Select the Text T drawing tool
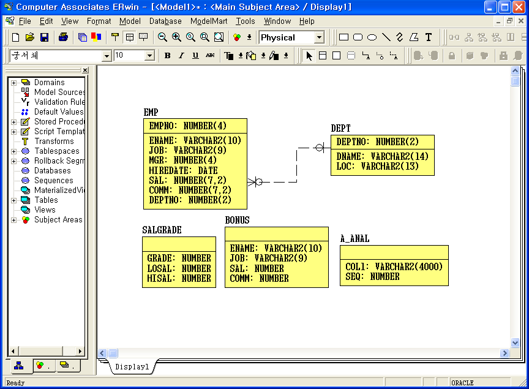 [429, 37]
